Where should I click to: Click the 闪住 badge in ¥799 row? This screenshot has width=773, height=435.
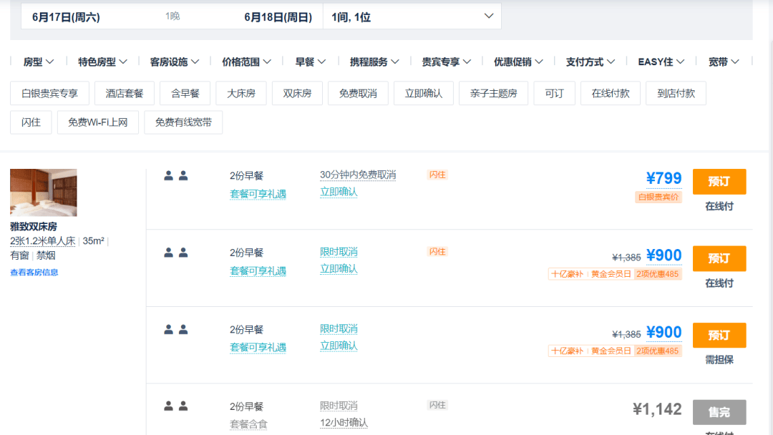click(437, 175)
